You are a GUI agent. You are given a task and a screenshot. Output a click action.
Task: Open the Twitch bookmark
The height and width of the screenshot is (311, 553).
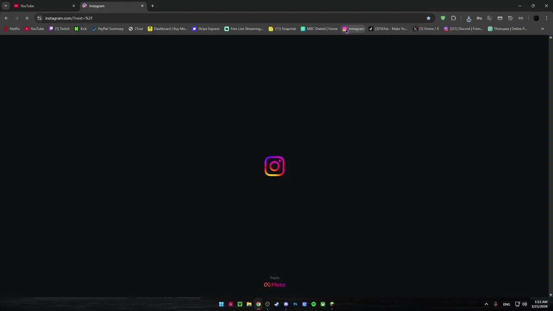(x=59, y=29)
